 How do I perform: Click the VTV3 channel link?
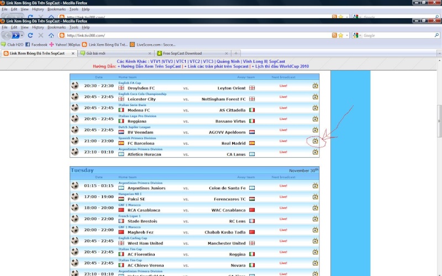tap(168, 61)
